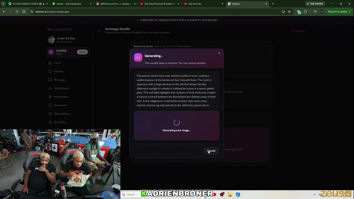Open Subscriptions in sidebar
354x199 pixels.
62,114
